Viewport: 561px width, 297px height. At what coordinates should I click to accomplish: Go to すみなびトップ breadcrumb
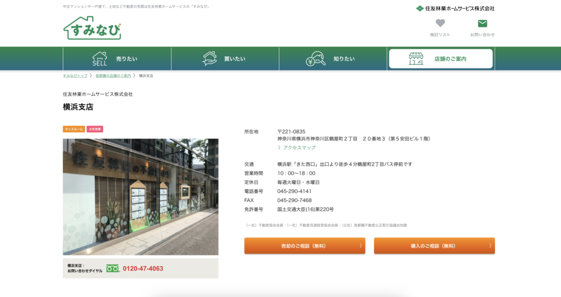coord(75,75)
